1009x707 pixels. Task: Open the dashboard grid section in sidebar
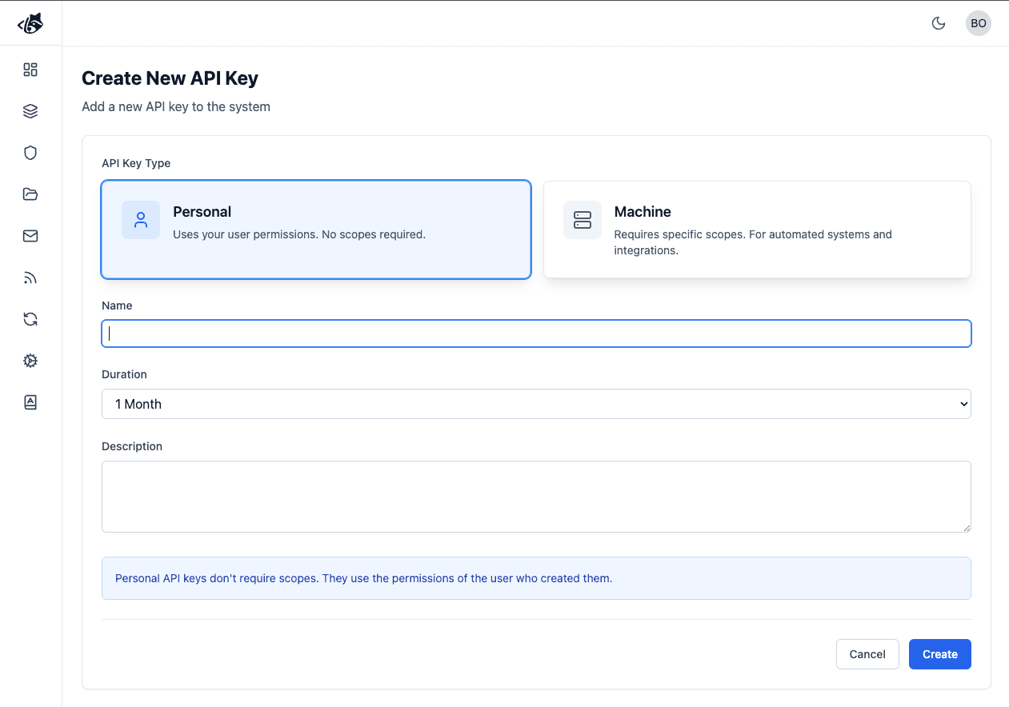(30, 70)
